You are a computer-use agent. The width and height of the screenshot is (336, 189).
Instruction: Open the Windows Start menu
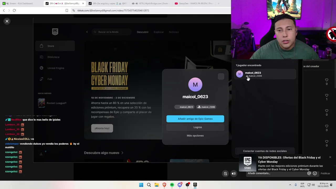[x=141, y=185]
